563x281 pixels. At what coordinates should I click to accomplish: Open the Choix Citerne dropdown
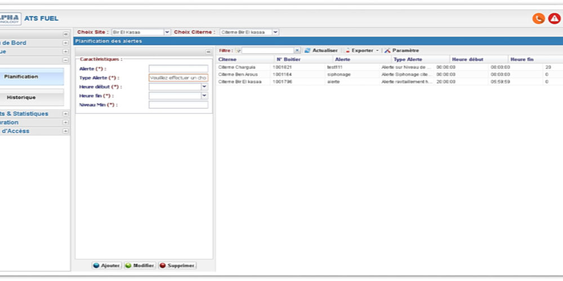[275, 33]
